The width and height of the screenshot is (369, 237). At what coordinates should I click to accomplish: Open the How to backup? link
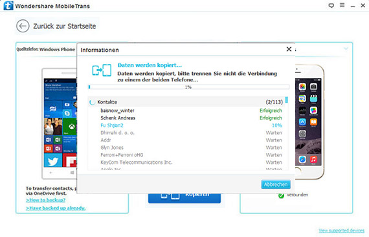[x=46, y=200]
